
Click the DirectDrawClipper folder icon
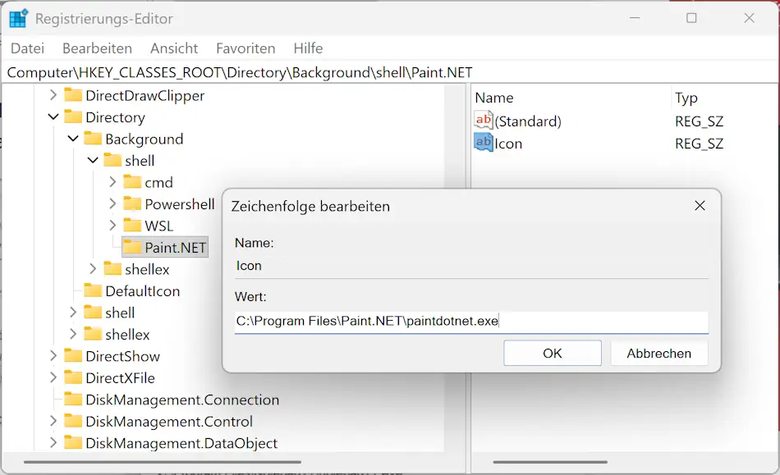pos(73,95)
